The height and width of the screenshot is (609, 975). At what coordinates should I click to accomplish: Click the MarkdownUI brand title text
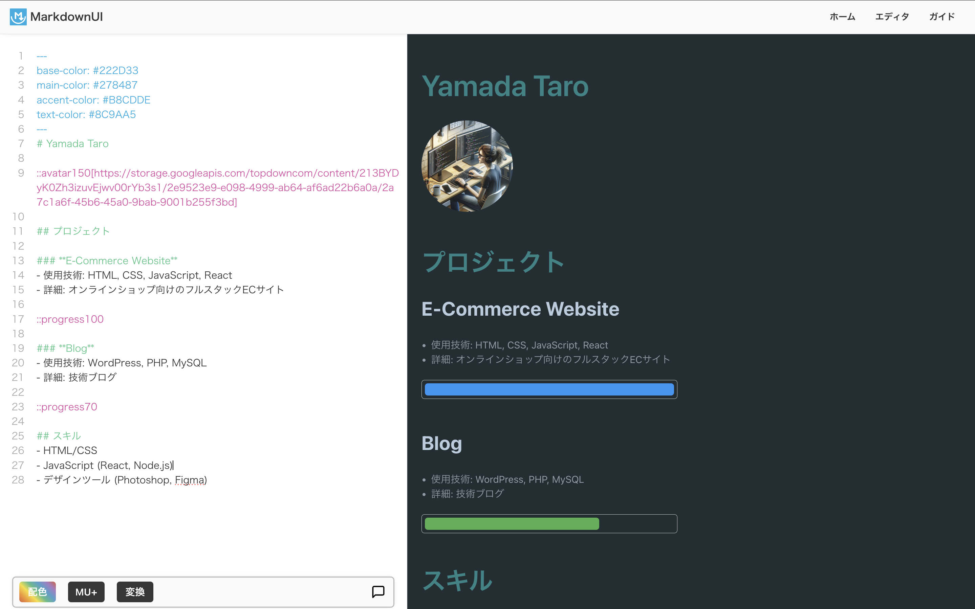66,17
